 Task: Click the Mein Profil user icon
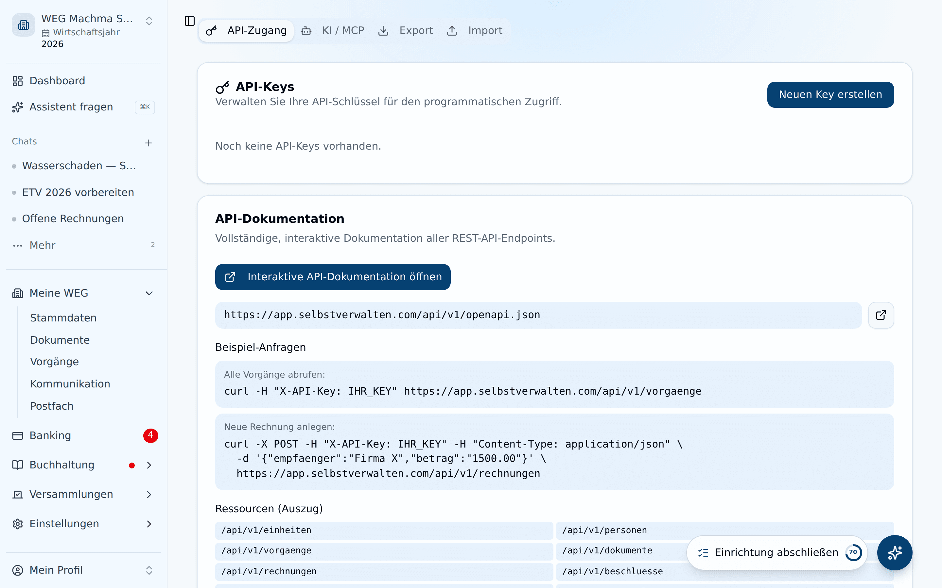coord(18,570)
